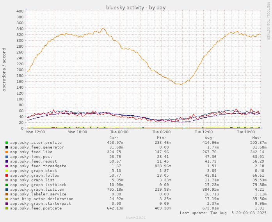The width and height of the screenshot is (272, 222).
Task: Click the app.bsky.graph.listblock legend label
Action: (38, 185)
